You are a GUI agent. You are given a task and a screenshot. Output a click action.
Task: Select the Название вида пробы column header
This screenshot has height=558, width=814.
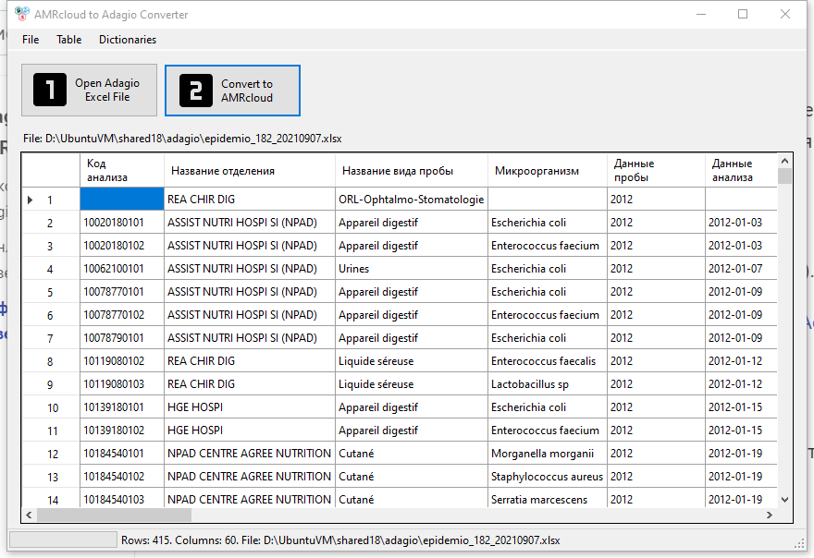412,170
